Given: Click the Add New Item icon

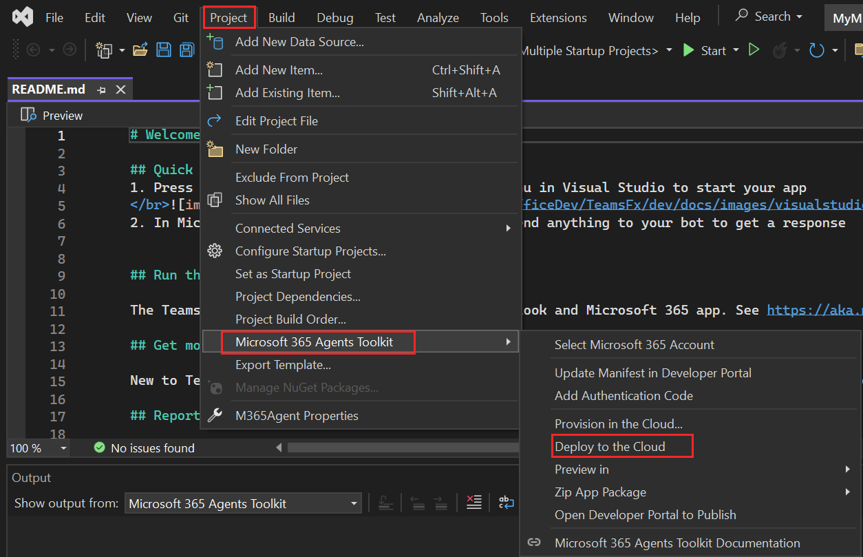Looking at the screenshot, I should pyautogui.click(x=215, y=70).
